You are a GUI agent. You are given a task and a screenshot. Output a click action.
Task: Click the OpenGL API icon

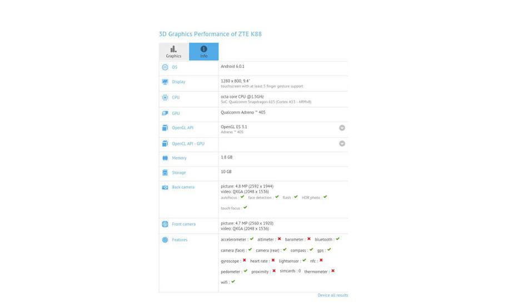point(165,128)
